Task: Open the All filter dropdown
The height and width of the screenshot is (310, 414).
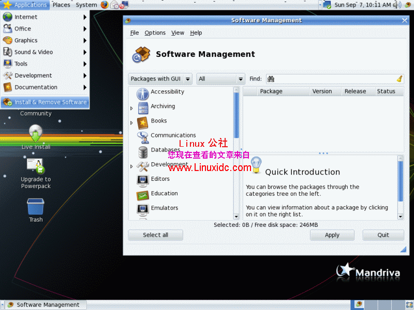Action: pos(220,79)
